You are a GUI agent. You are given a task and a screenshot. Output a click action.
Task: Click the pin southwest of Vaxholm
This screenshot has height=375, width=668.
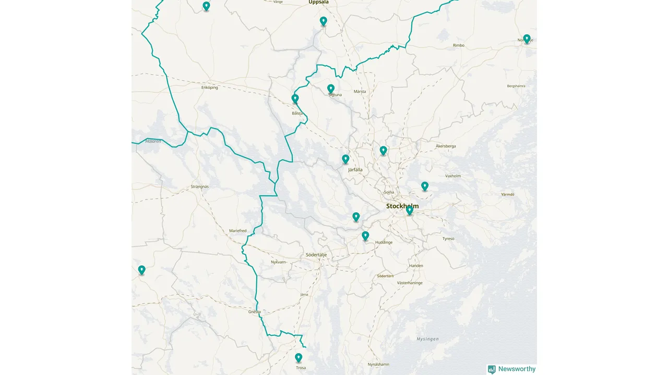(x=425, y=186)
